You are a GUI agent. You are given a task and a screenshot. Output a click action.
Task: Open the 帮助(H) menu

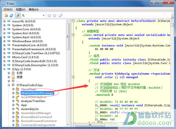pos(33,10)
